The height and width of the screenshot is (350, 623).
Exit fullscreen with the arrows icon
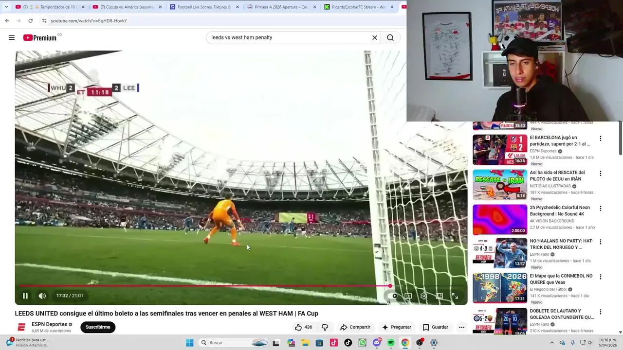(x=455, y=296)
